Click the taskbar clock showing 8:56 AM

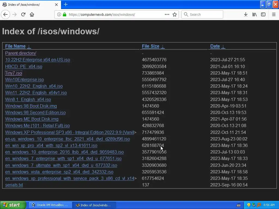269,205
